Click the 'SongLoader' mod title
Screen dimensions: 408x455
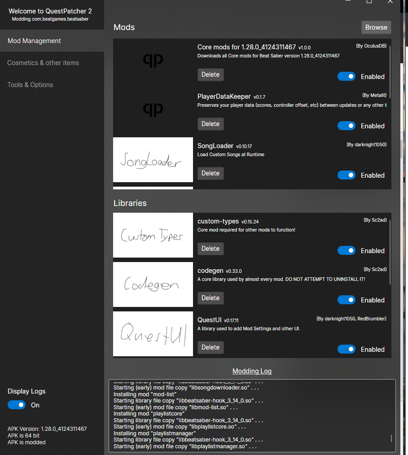(215, 146)
